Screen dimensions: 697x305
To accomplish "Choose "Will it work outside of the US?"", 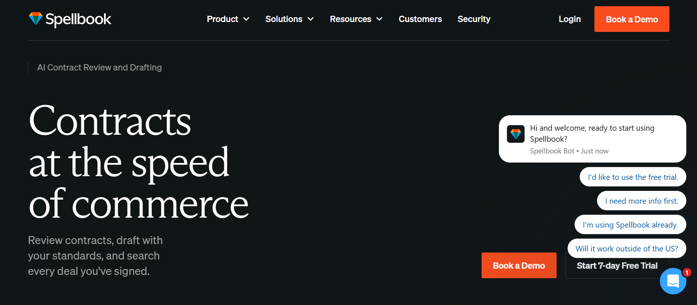I will pos(627,248).
